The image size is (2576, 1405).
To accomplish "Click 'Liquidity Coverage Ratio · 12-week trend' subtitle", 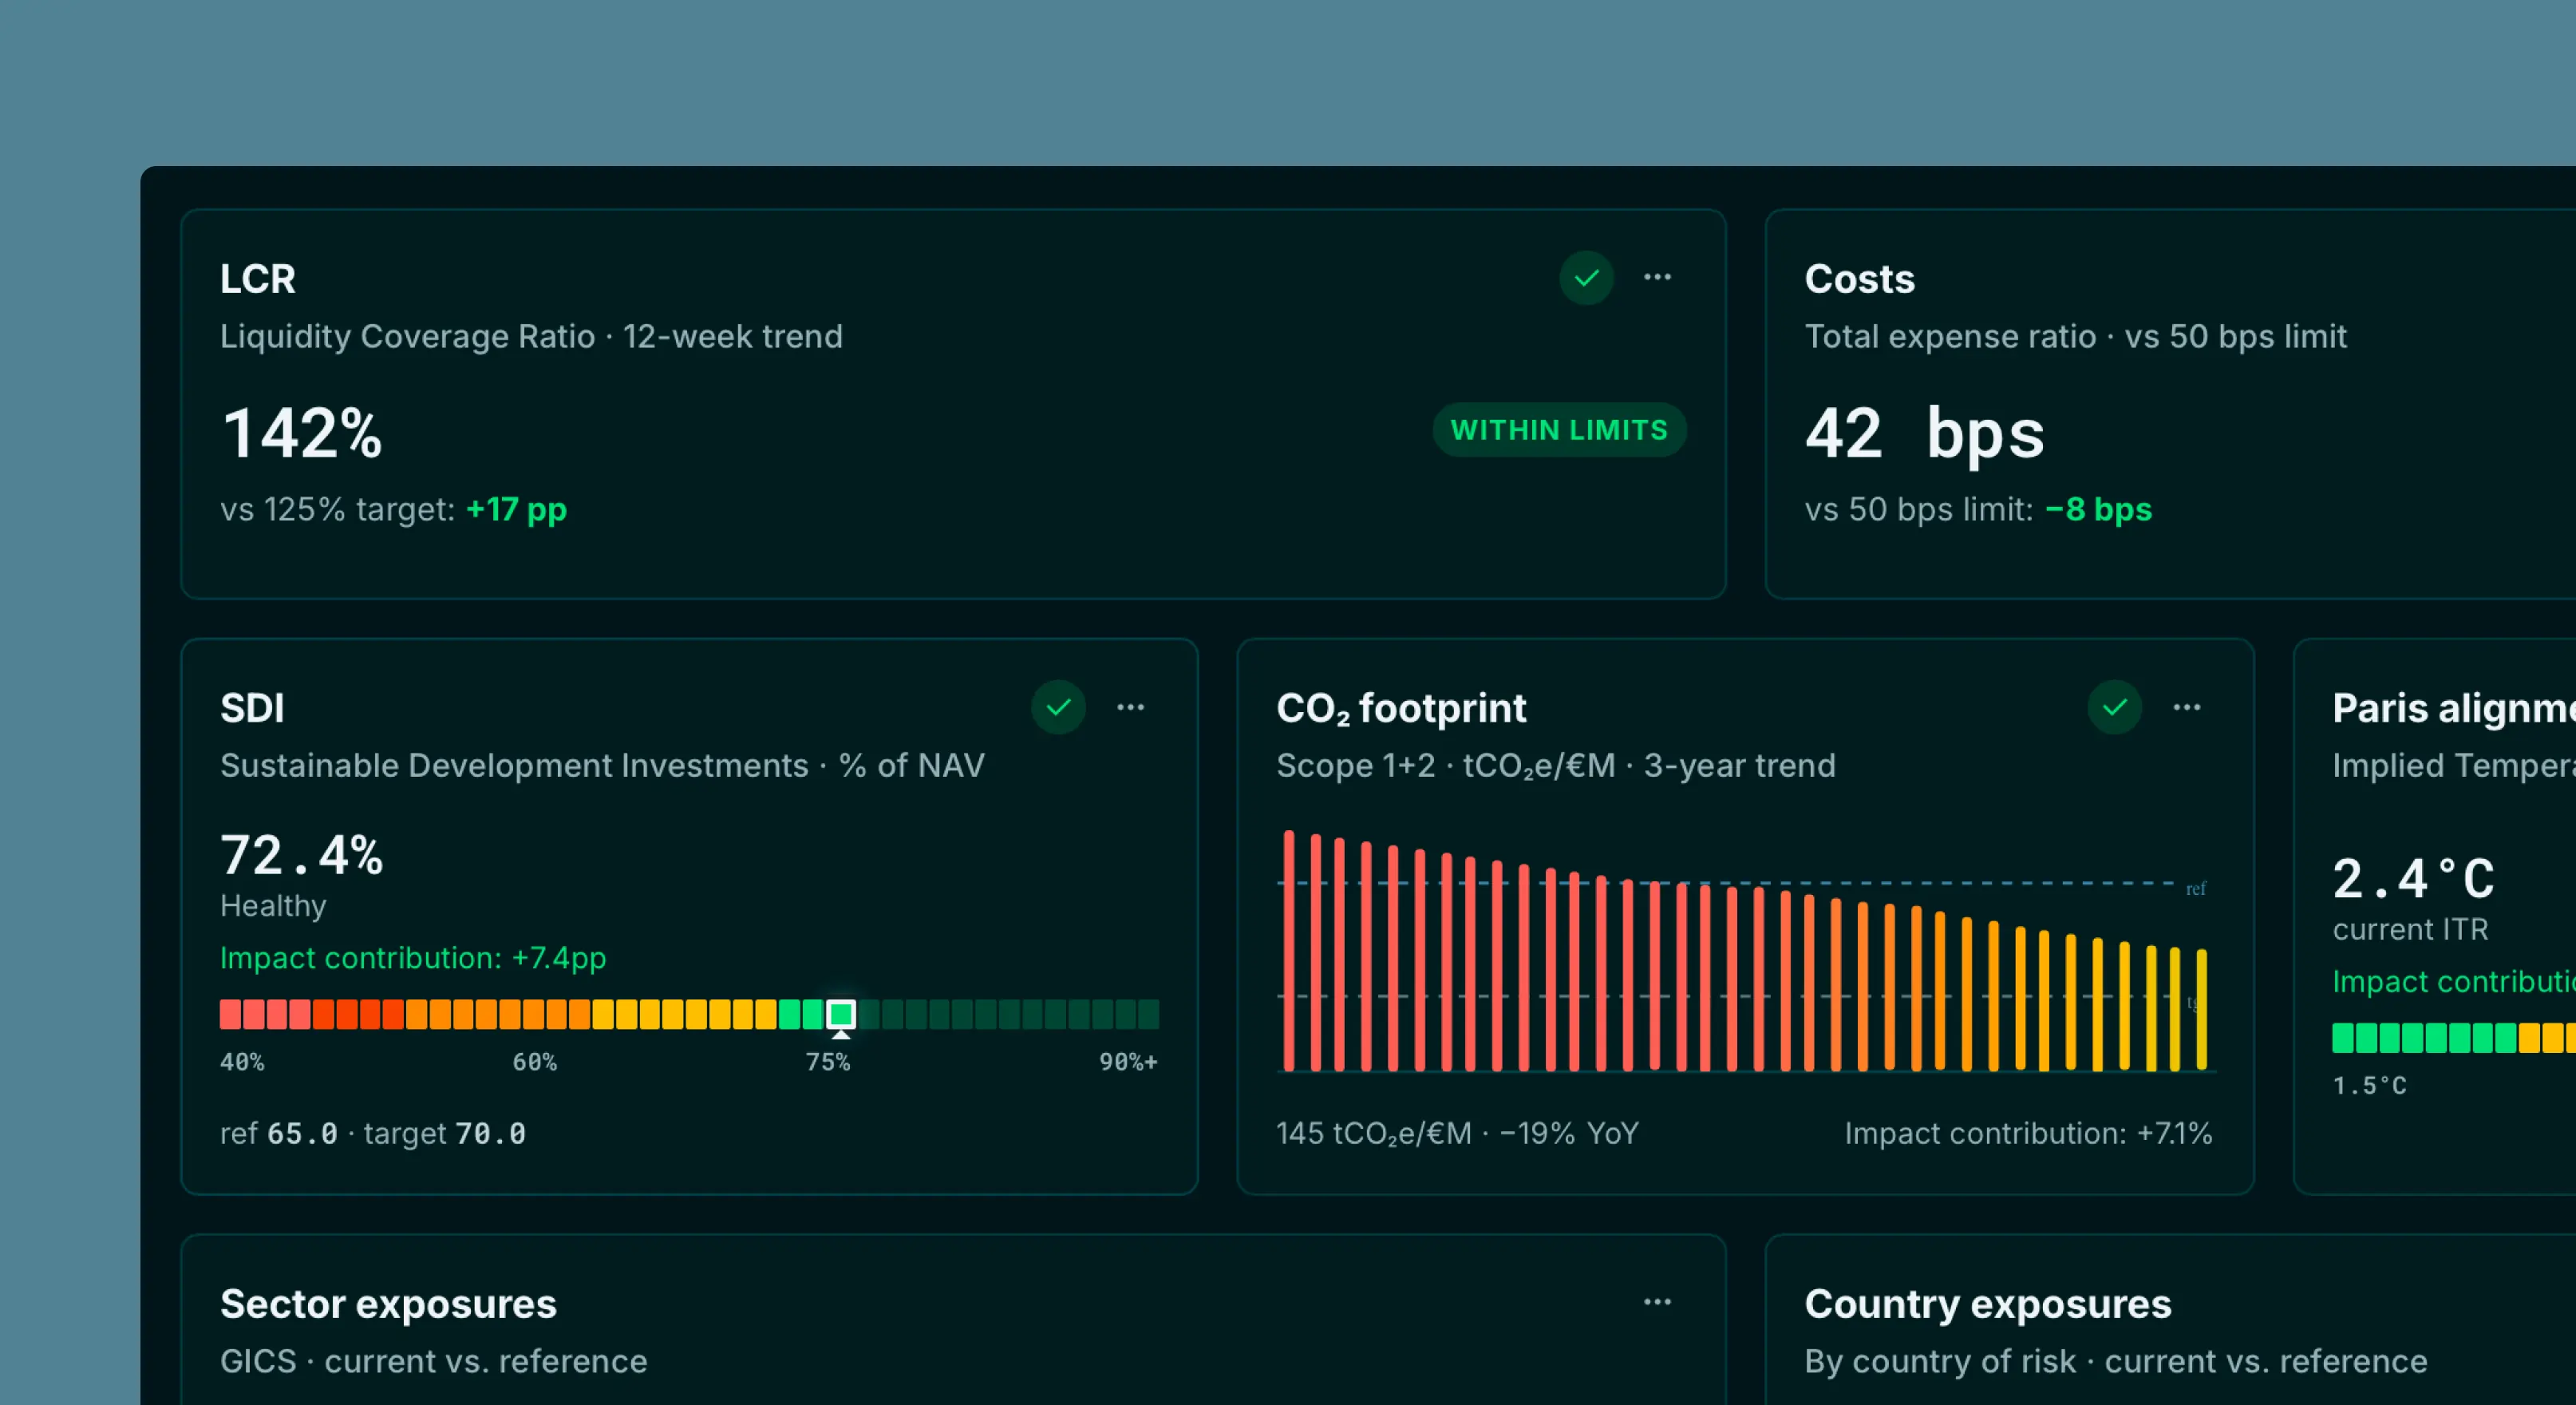I will (531, 336).
